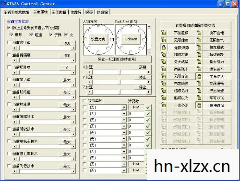The width and height of the screenshot is (240, 181).
Task: Toggle the lock icon beside 坦克模式
Action: point(199,48)
